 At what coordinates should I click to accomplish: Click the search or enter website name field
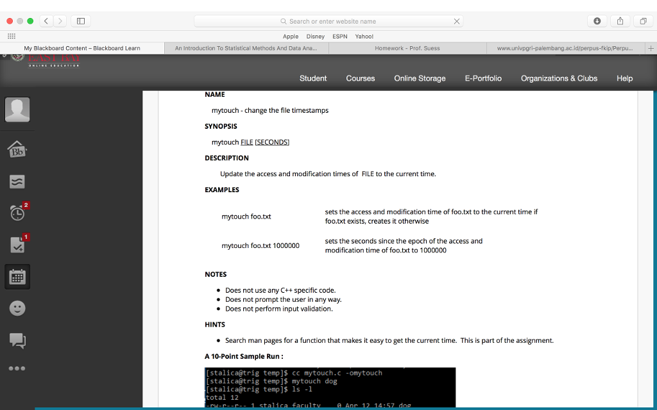coord(328,21)
